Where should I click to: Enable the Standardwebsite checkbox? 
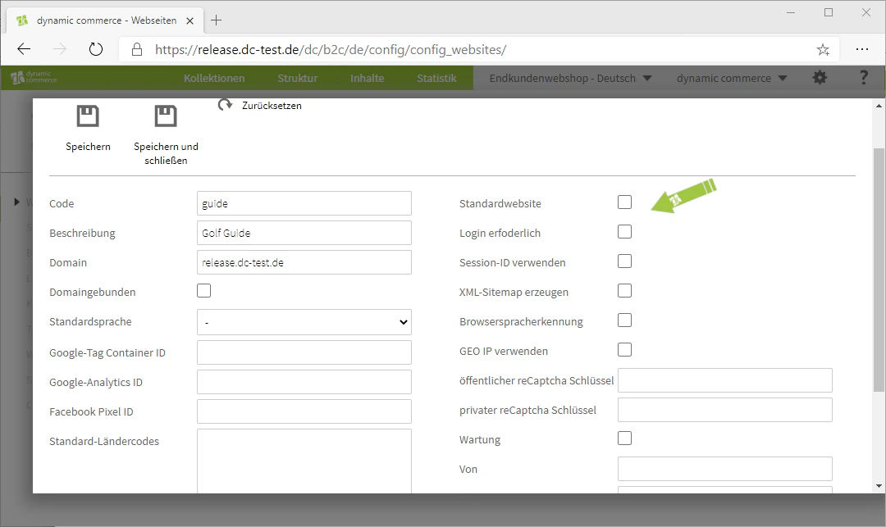[x=624, y=202]
